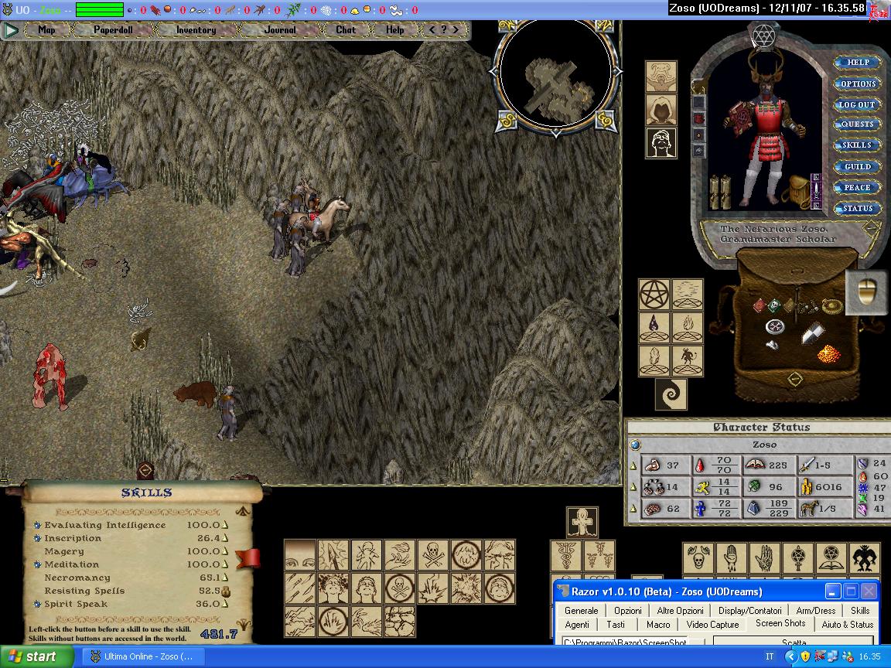Click the mouse icon beside the backpack
891x668 pixels.
(x=866, y=292)
